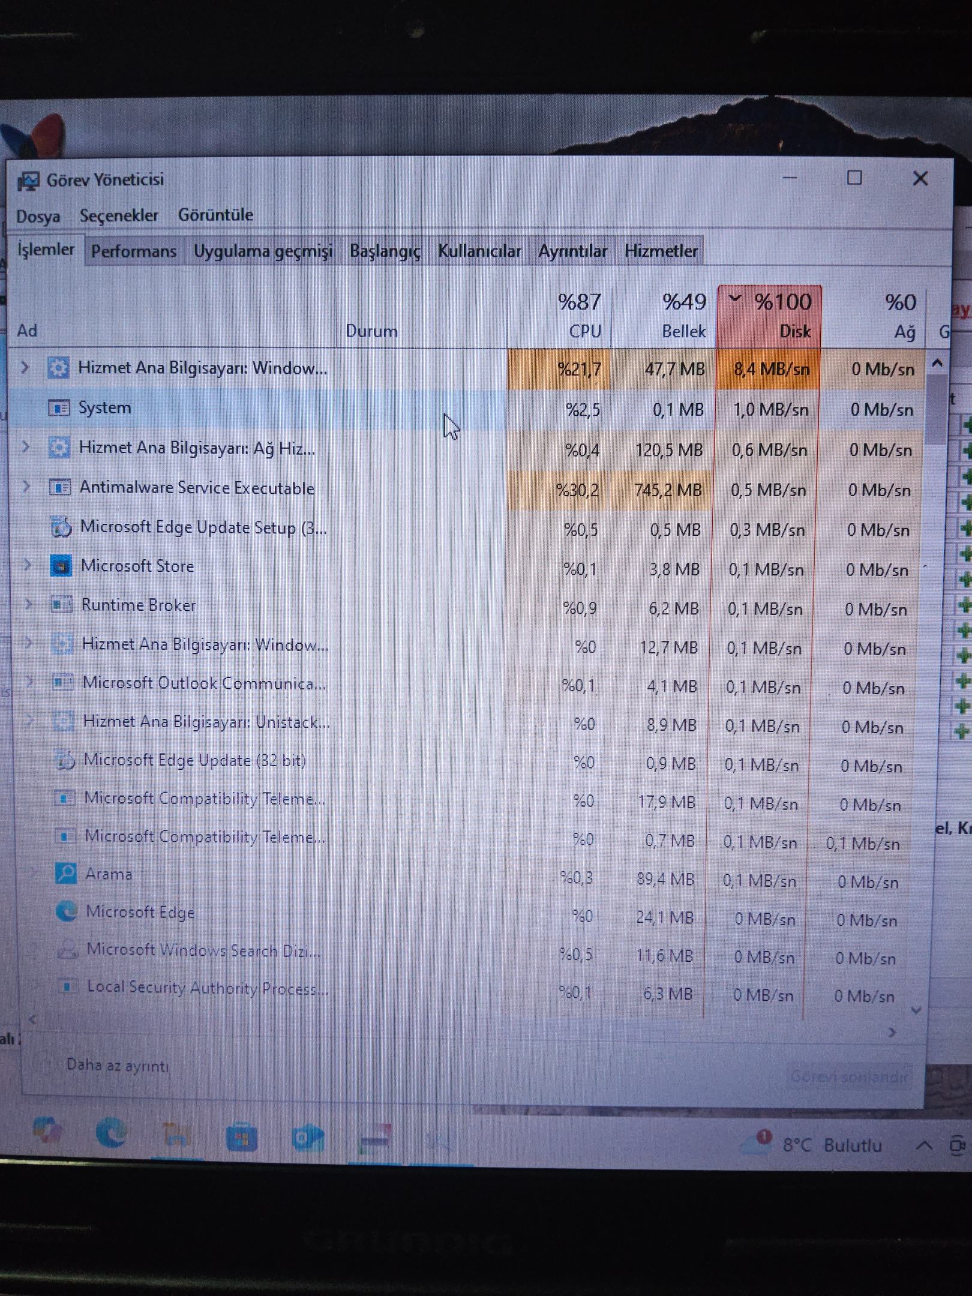Click the Arama magnifier icon
The width and height of the screenshot is (972, 1296).
66,874
